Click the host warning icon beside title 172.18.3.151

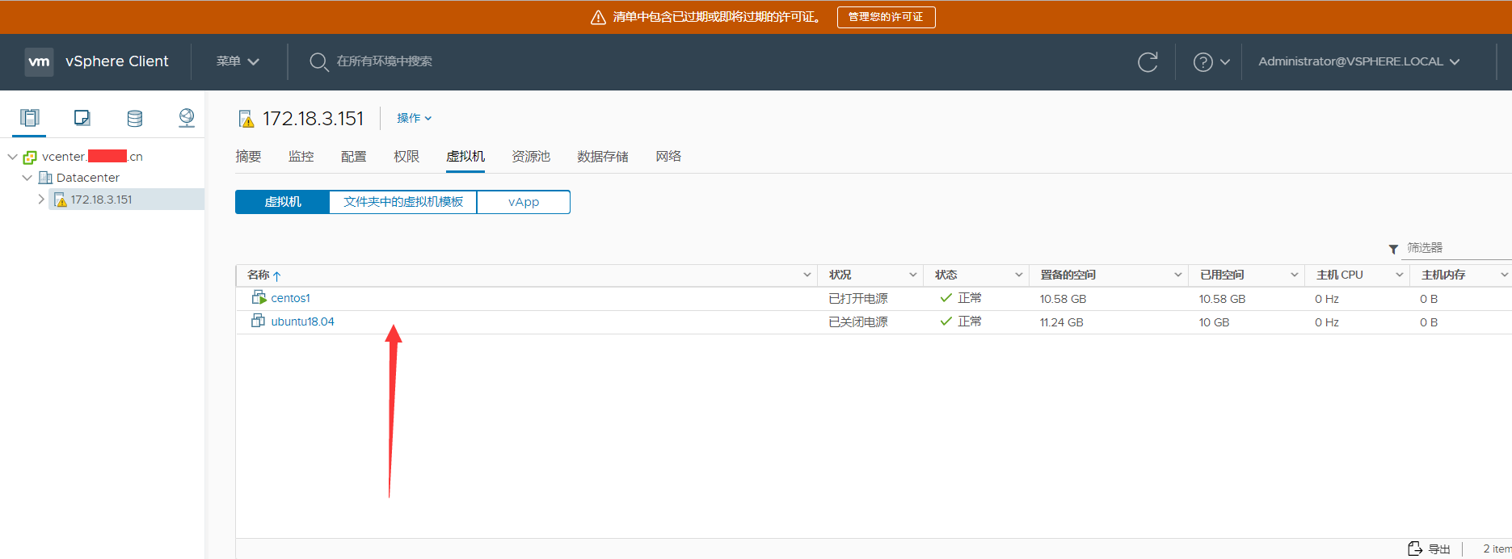pos(246,120)
